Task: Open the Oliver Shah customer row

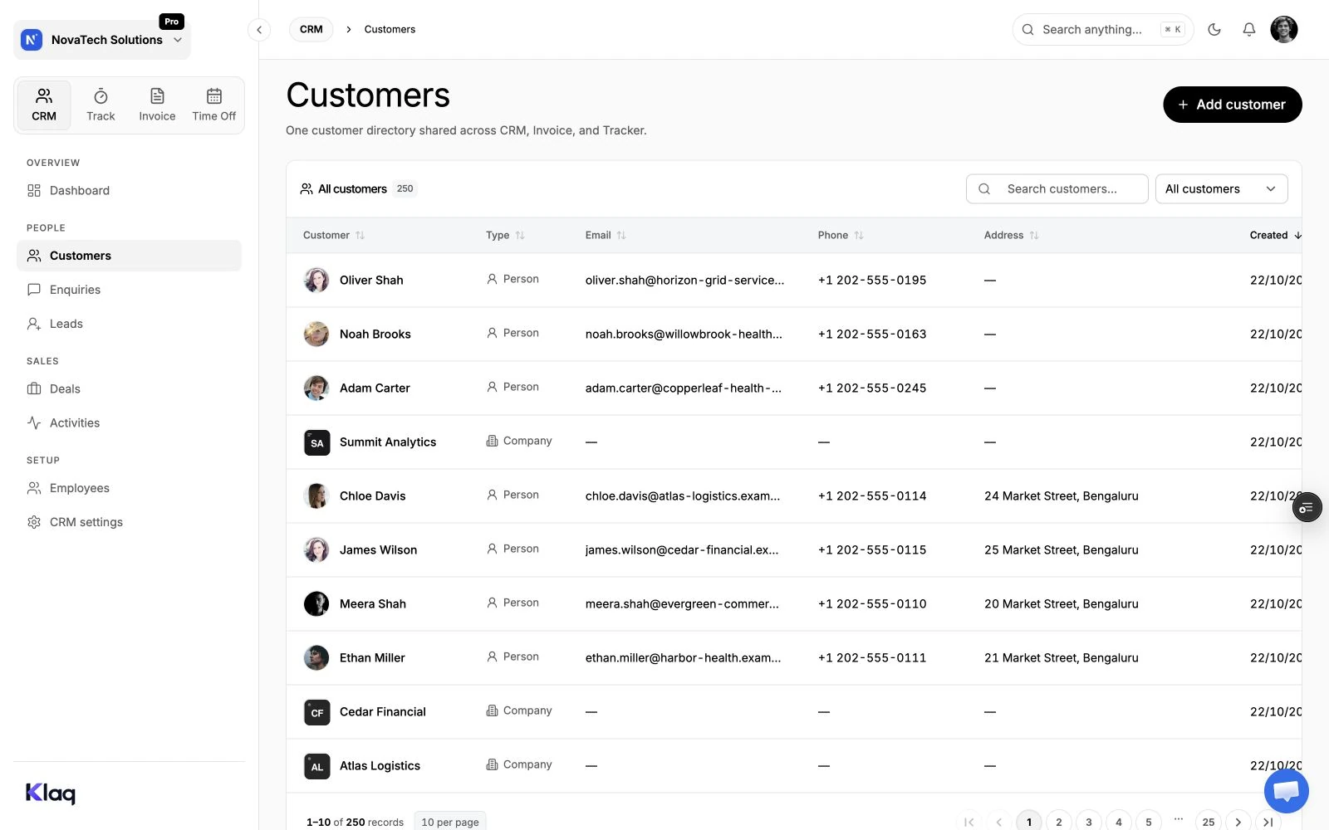Action: (794, 281)
